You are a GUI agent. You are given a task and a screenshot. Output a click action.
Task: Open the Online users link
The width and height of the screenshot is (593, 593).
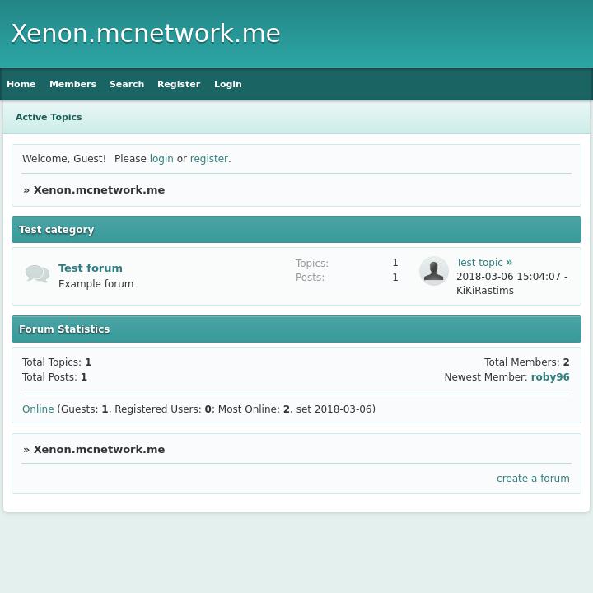[x=38, y=409]
